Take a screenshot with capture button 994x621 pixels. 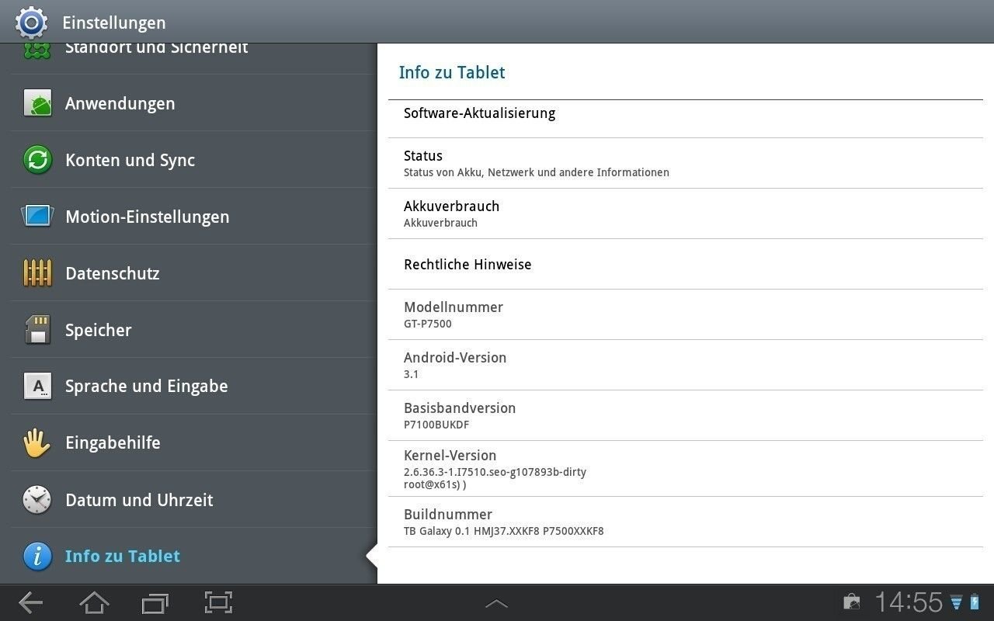coord(219,602)
